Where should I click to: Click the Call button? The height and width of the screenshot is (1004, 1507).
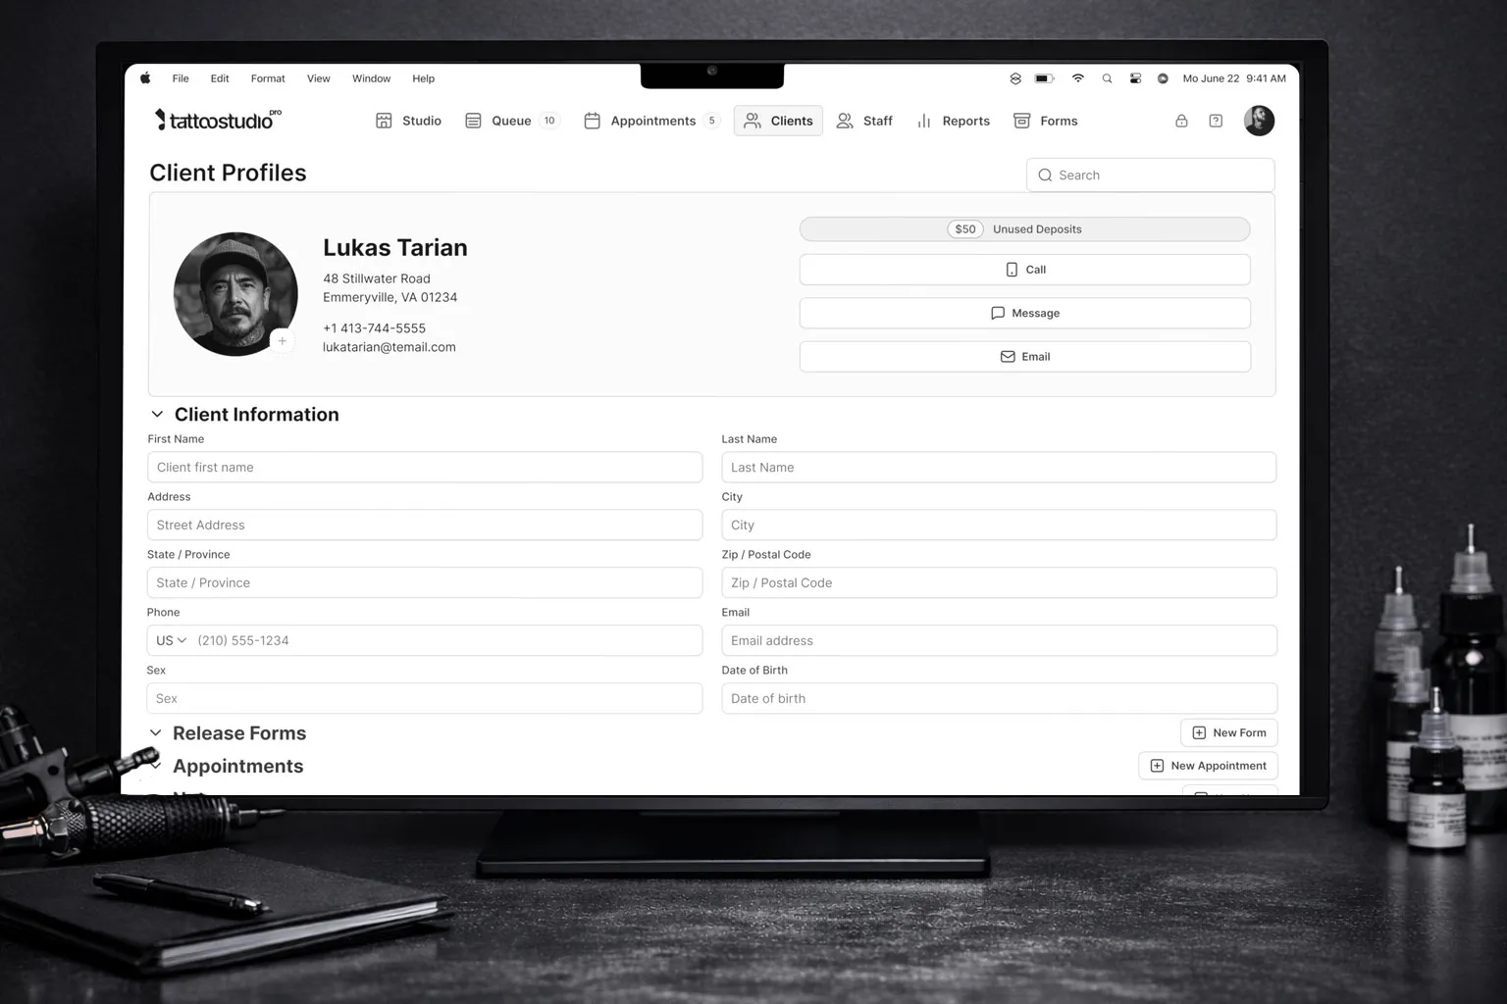pos(1025,270)
